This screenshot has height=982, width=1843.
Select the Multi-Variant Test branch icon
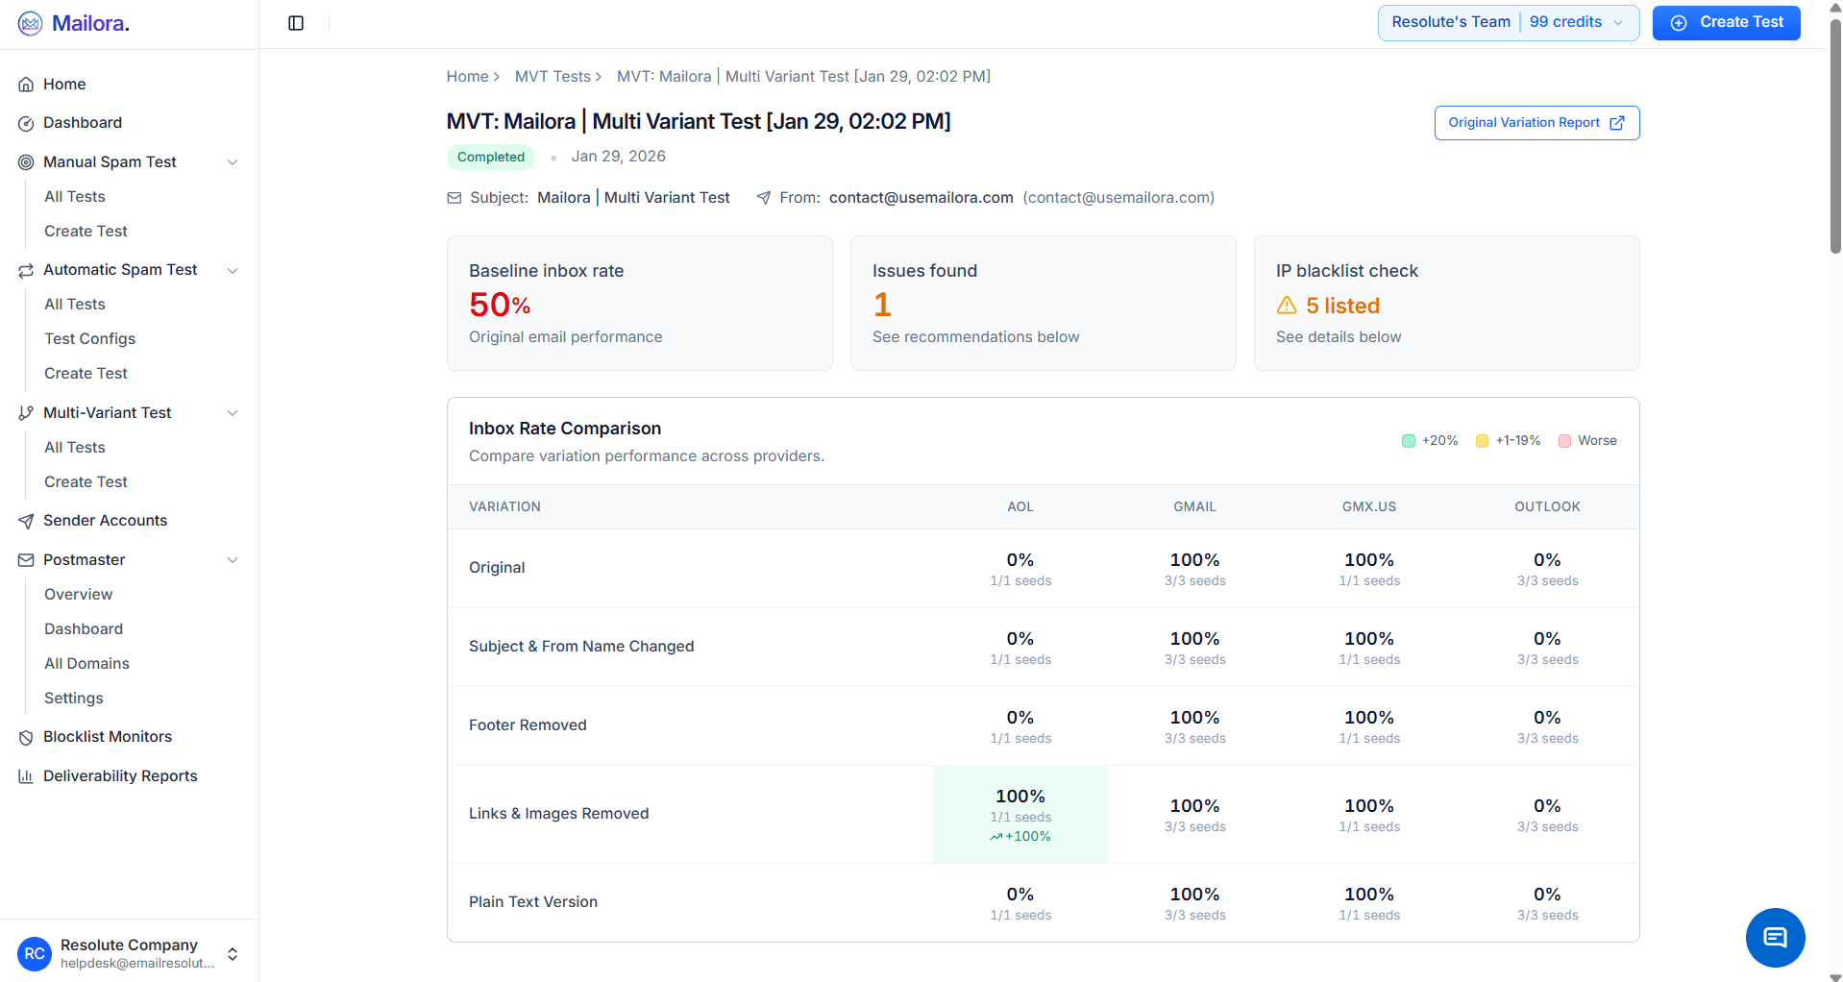[x=26, y=412]
